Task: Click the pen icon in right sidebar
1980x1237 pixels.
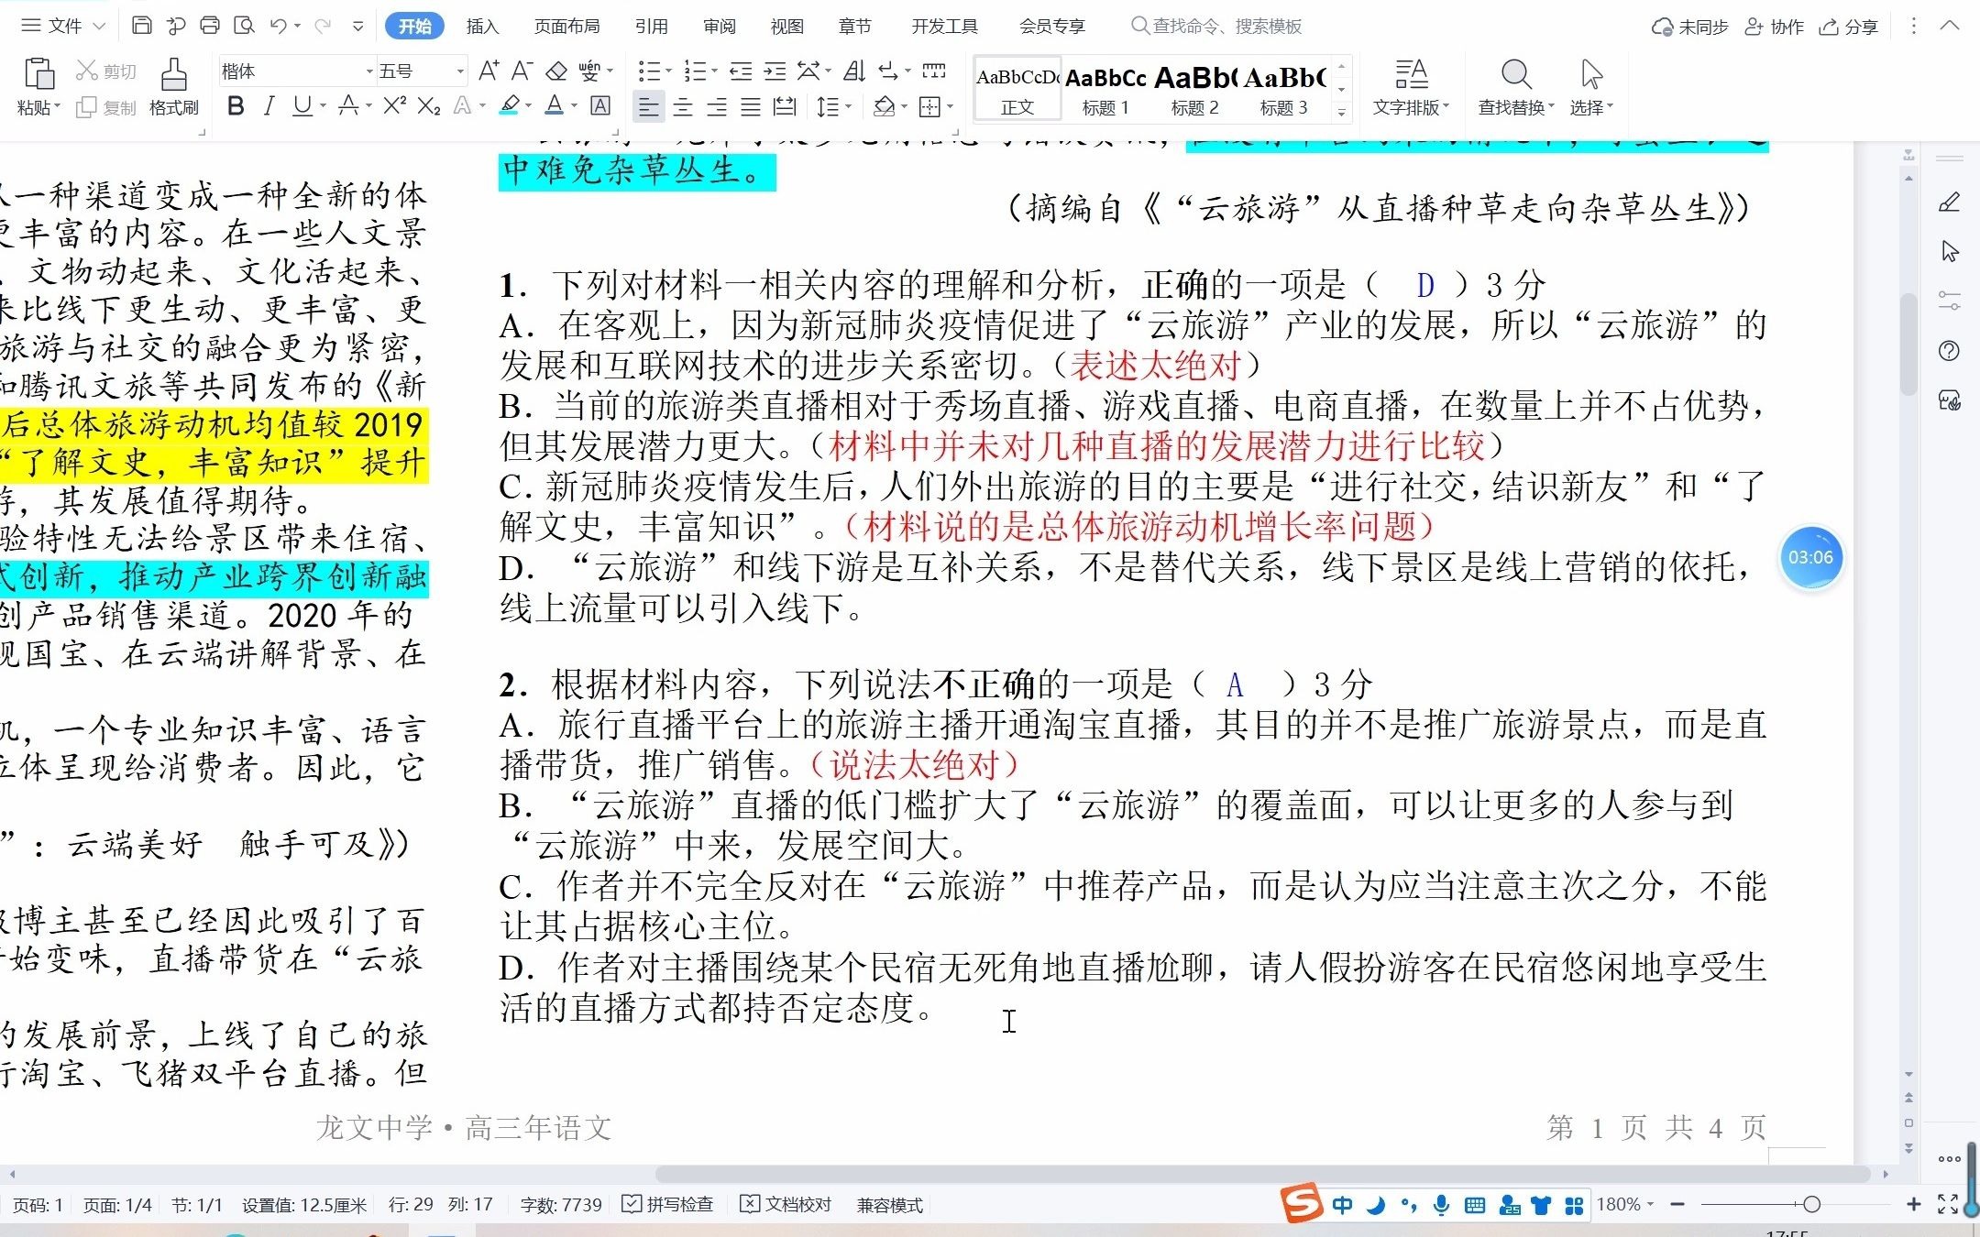Action: 1949,203
